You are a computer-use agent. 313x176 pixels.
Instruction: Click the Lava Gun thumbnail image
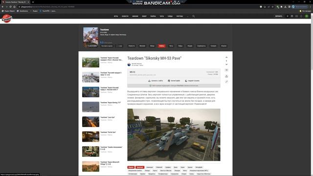(x=90, y=122)
